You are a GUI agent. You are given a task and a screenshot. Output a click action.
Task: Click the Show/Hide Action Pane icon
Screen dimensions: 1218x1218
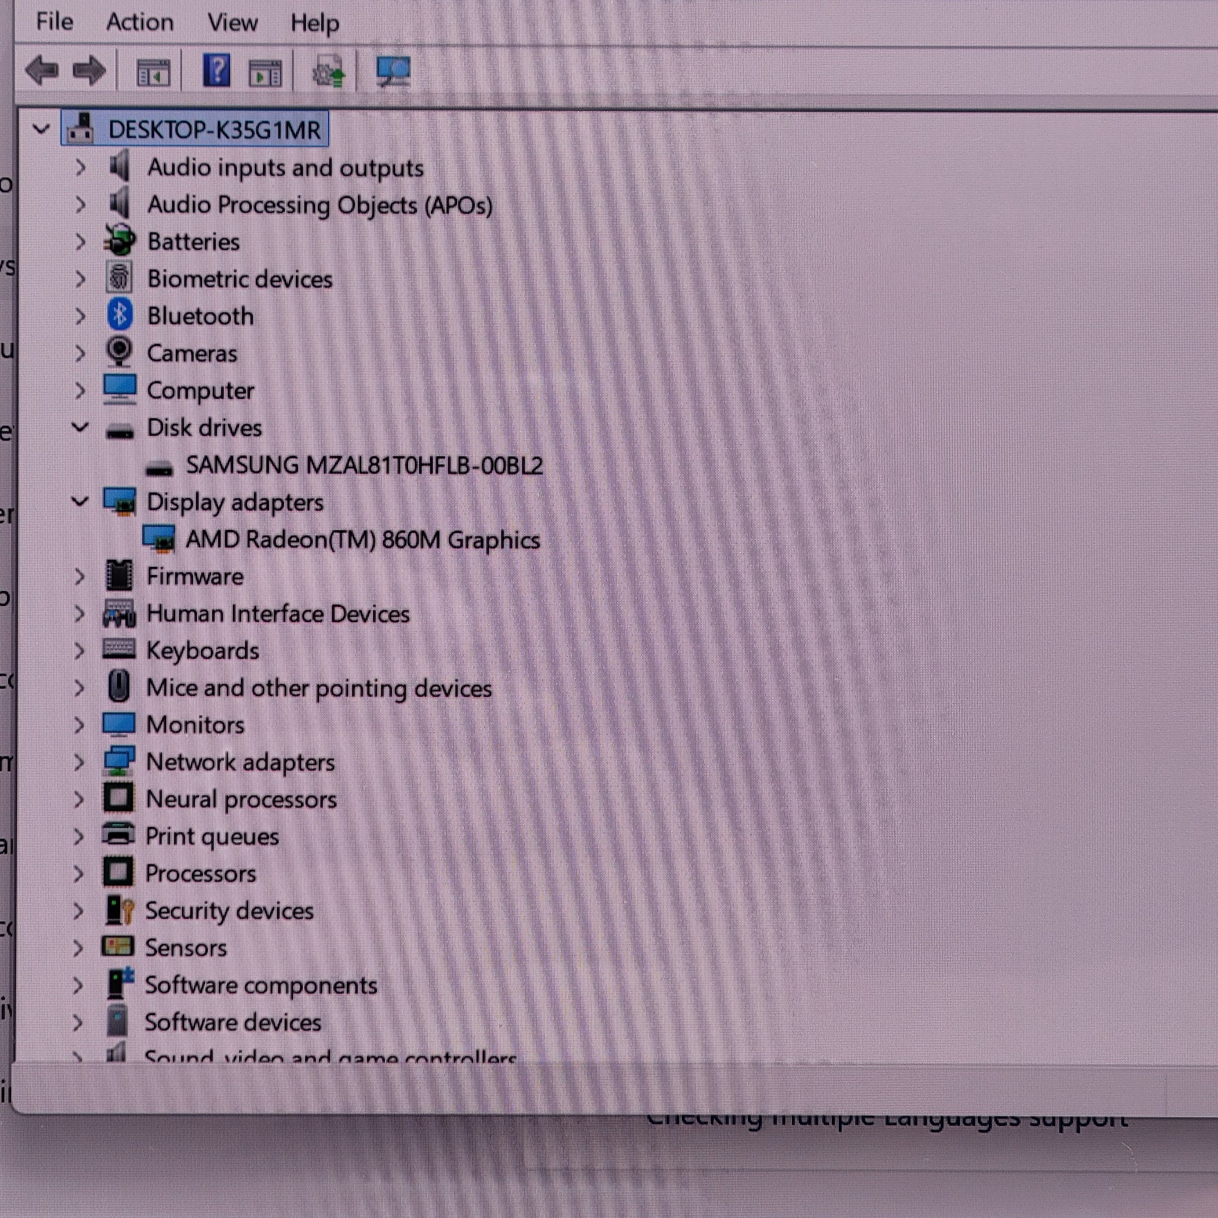pyautogui.click(x=265, y=73)
